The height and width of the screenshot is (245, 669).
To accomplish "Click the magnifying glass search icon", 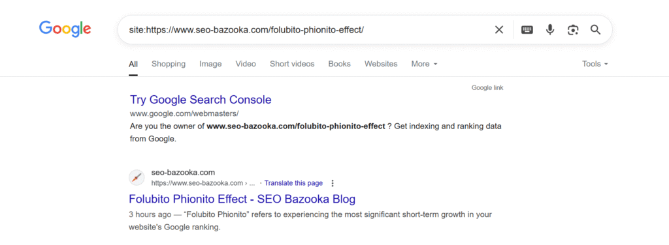I will [596, 30].
